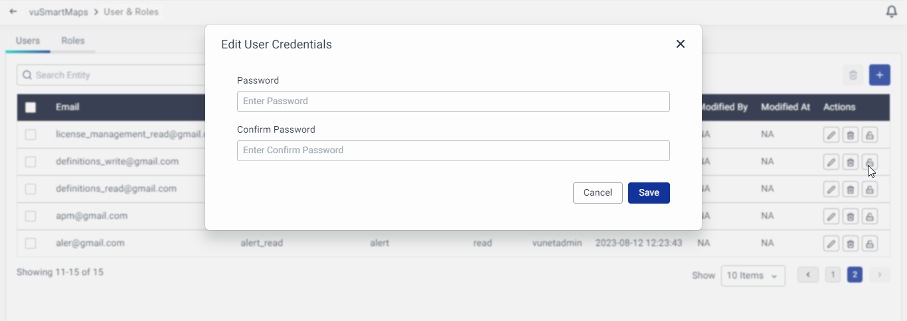Image resolution: width=907 pixels, height=321 pixels.
Task: Click the Cancel button
Action: pos(598,192)
